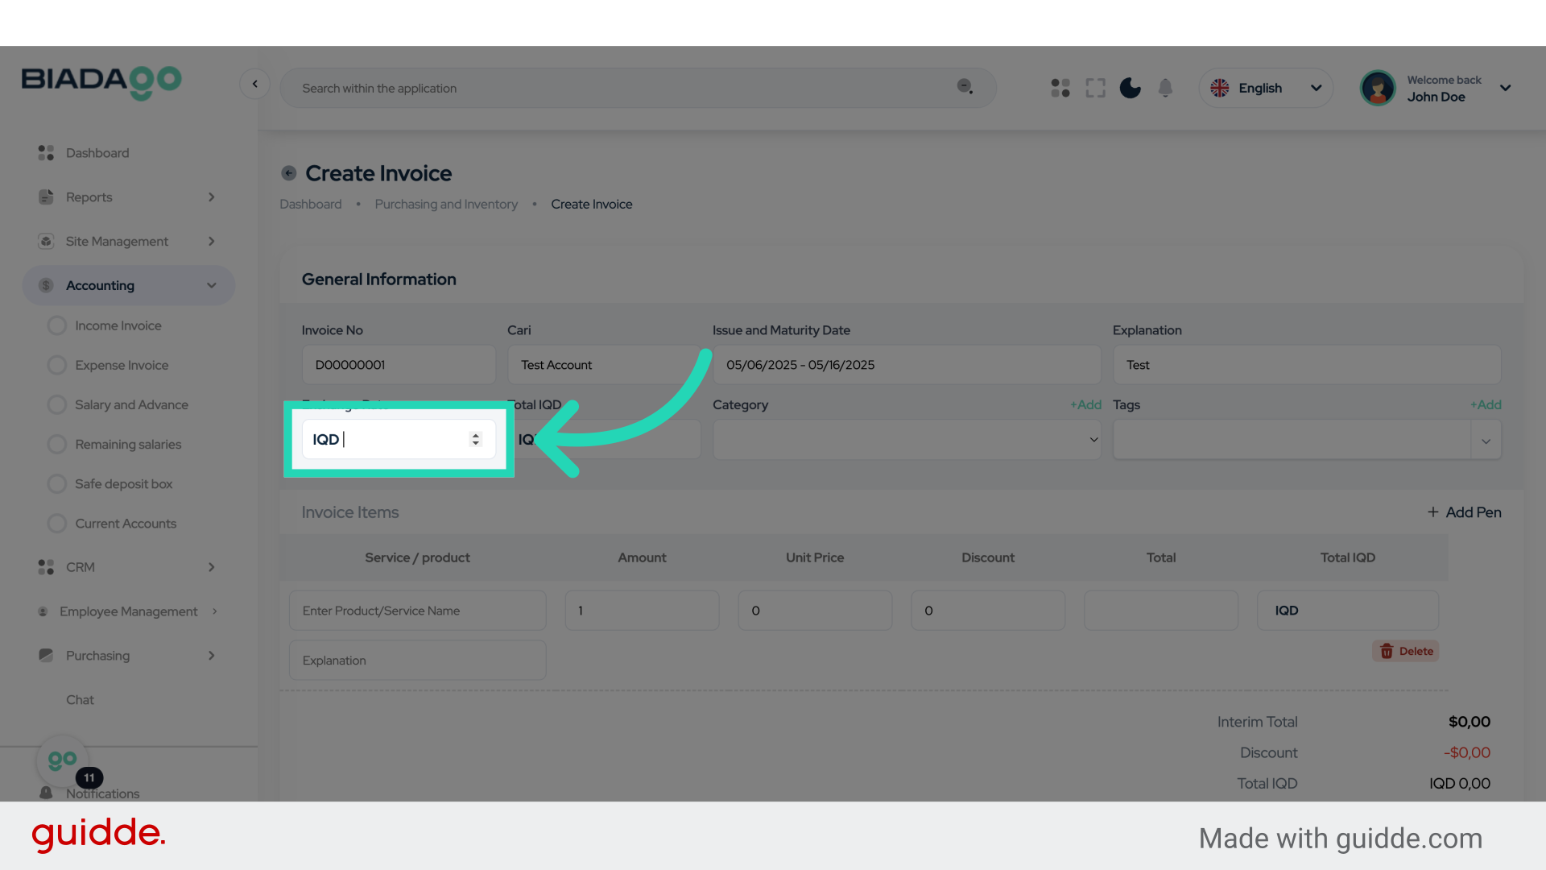Collapse sidebar with the arrow button

point(254,84)
